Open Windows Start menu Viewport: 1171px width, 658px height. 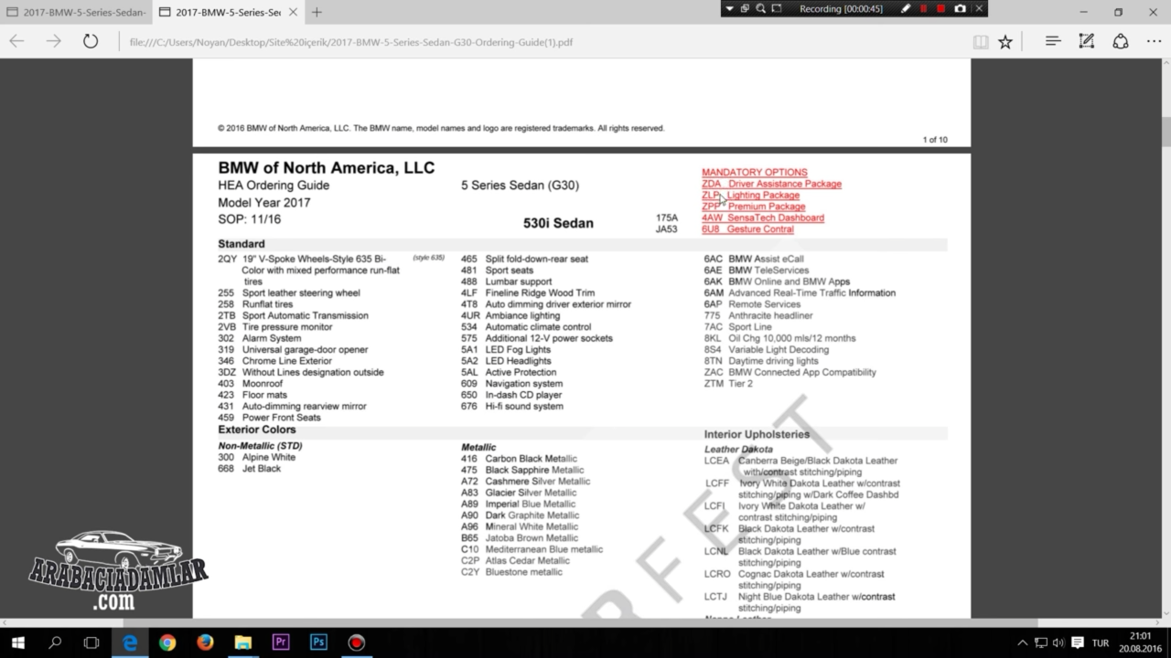(x=17, y=642)
